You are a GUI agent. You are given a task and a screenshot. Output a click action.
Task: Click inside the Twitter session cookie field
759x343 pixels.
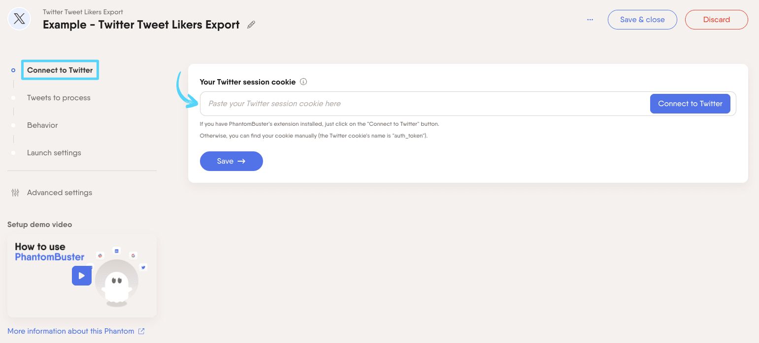coord(394,104)
